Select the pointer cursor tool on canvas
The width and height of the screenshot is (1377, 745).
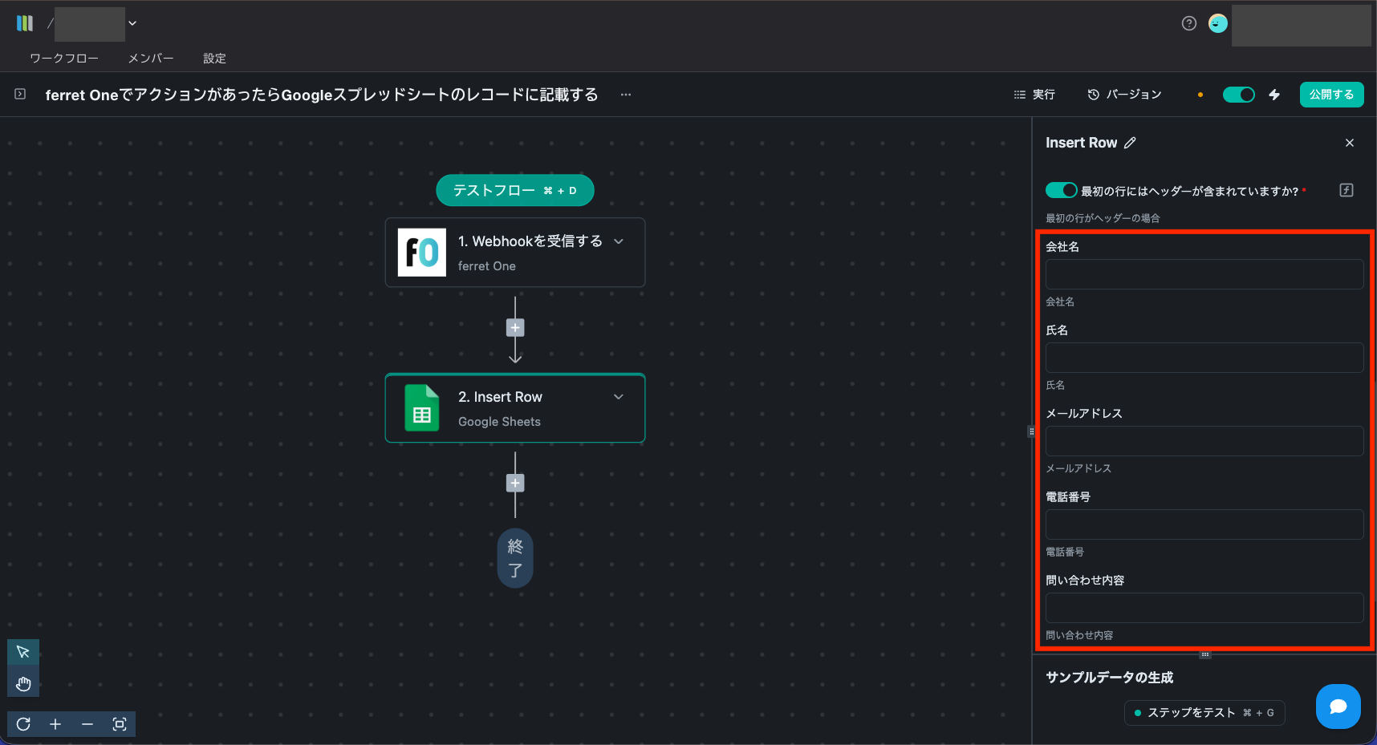point(23,652)
